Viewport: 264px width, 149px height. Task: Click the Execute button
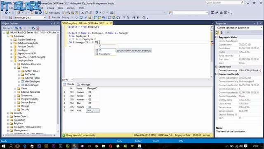click(x=54, y=17)
